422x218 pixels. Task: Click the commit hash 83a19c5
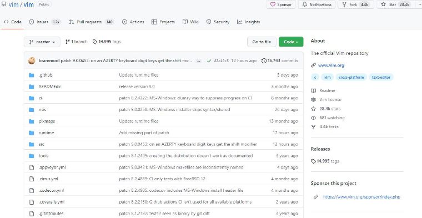coord(221,61)
